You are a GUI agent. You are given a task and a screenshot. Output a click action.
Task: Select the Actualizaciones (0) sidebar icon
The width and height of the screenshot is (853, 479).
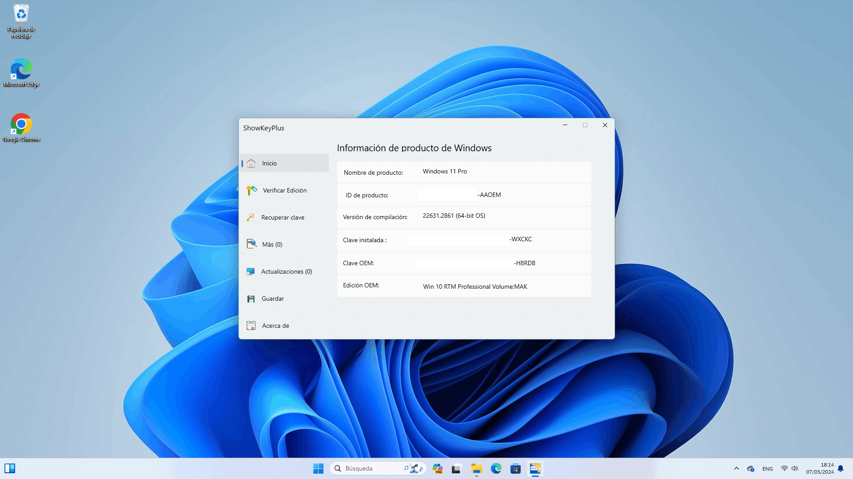coord(251,271)
